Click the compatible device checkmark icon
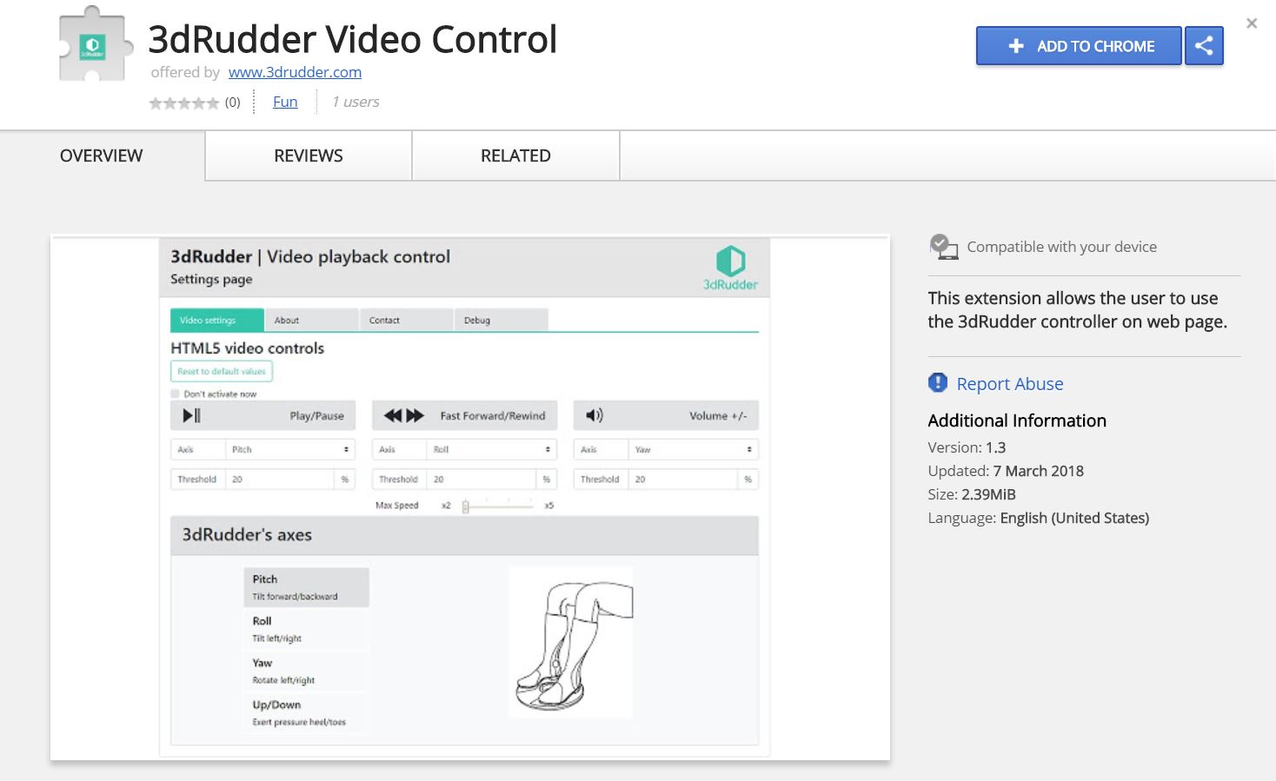Image resolution: width=1276 pixels, height=781 pixels. [943, 247]
